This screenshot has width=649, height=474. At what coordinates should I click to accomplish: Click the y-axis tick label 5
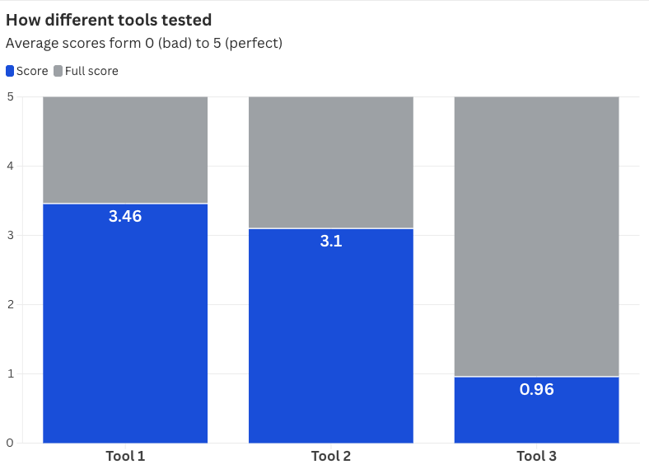click(x=10, y=96)
